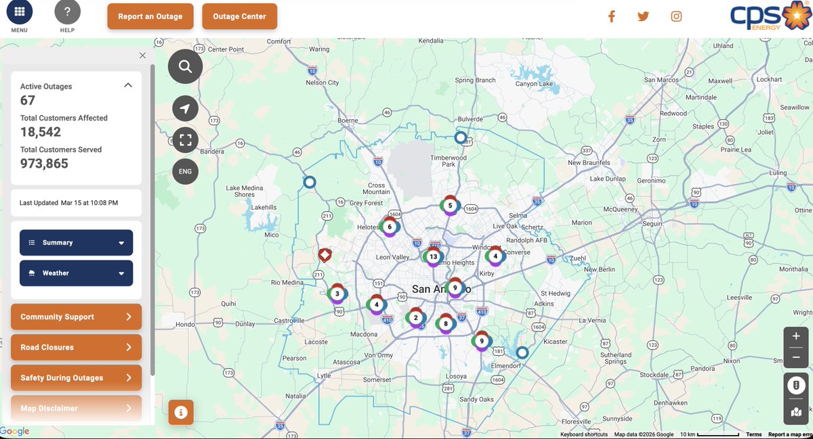Zoom in with the plus button
This screenshot has height=439, width=813.
795,338
